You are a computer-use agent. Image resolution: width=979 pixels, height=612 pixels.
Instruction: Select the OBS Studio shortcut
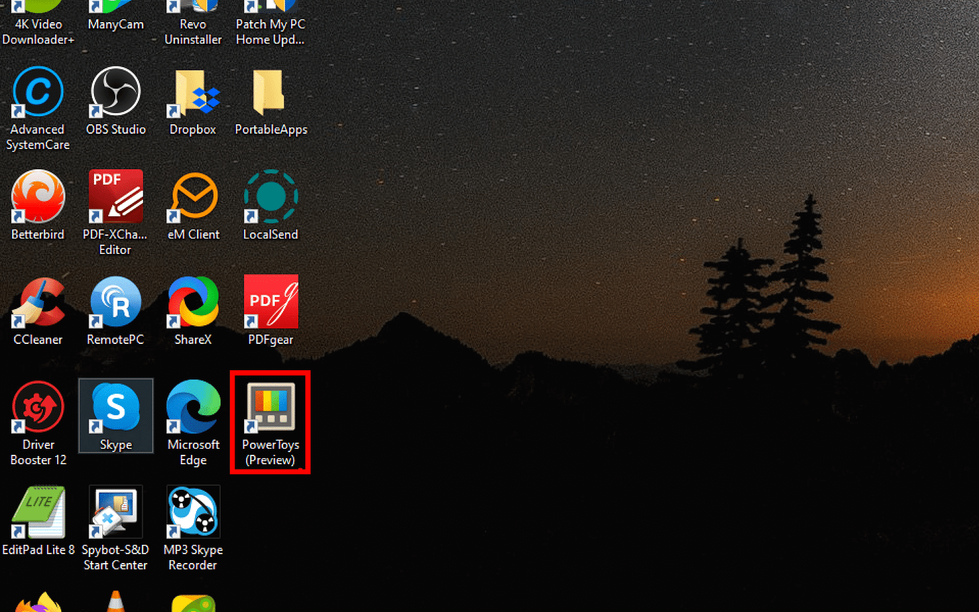[x=116, y=101]
